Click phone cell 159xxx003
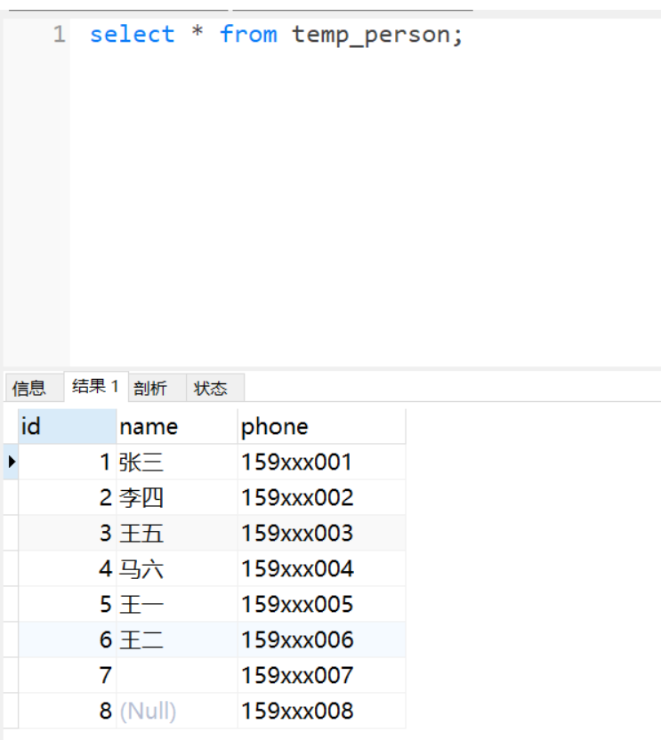661x740 pixels. [321, 534]
